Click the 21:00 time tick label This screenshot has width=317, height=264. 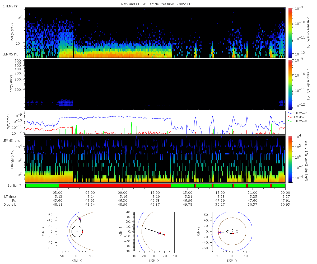coord(253,193)
